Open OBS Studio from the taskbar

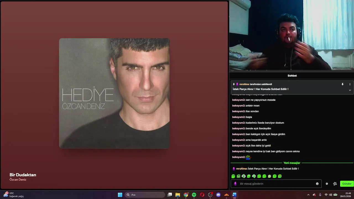(210, 195)
